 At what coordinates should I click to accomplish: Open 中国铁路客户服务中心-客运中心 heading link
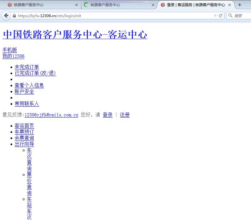coord(75,34)
